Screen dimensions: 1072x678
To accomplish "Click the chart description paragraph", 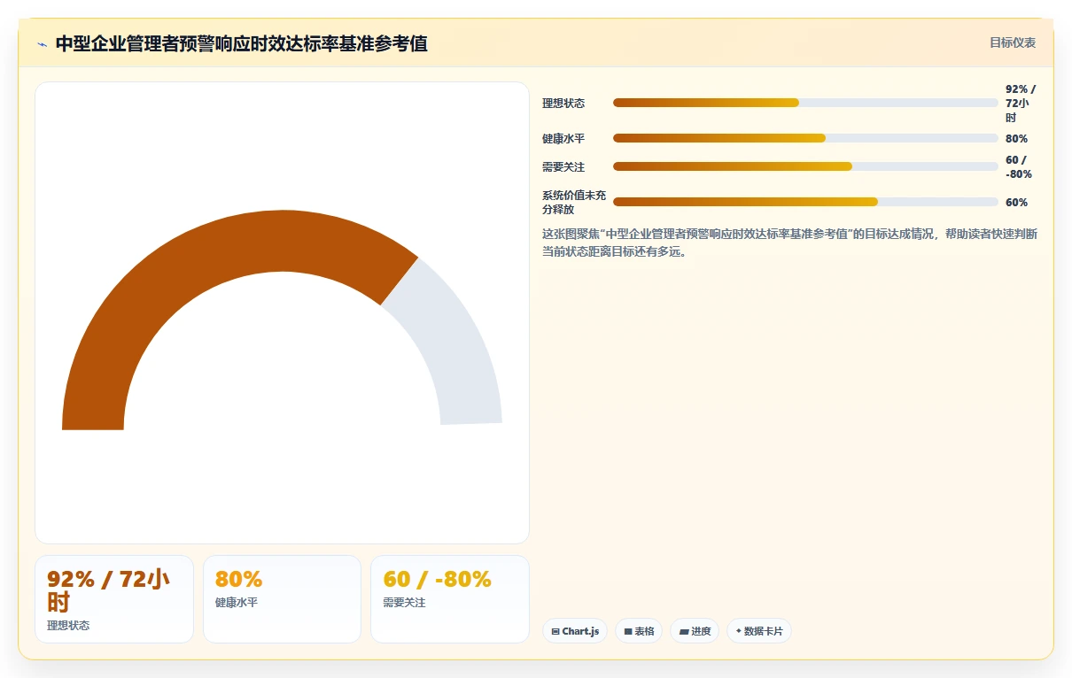I will 789,243.
